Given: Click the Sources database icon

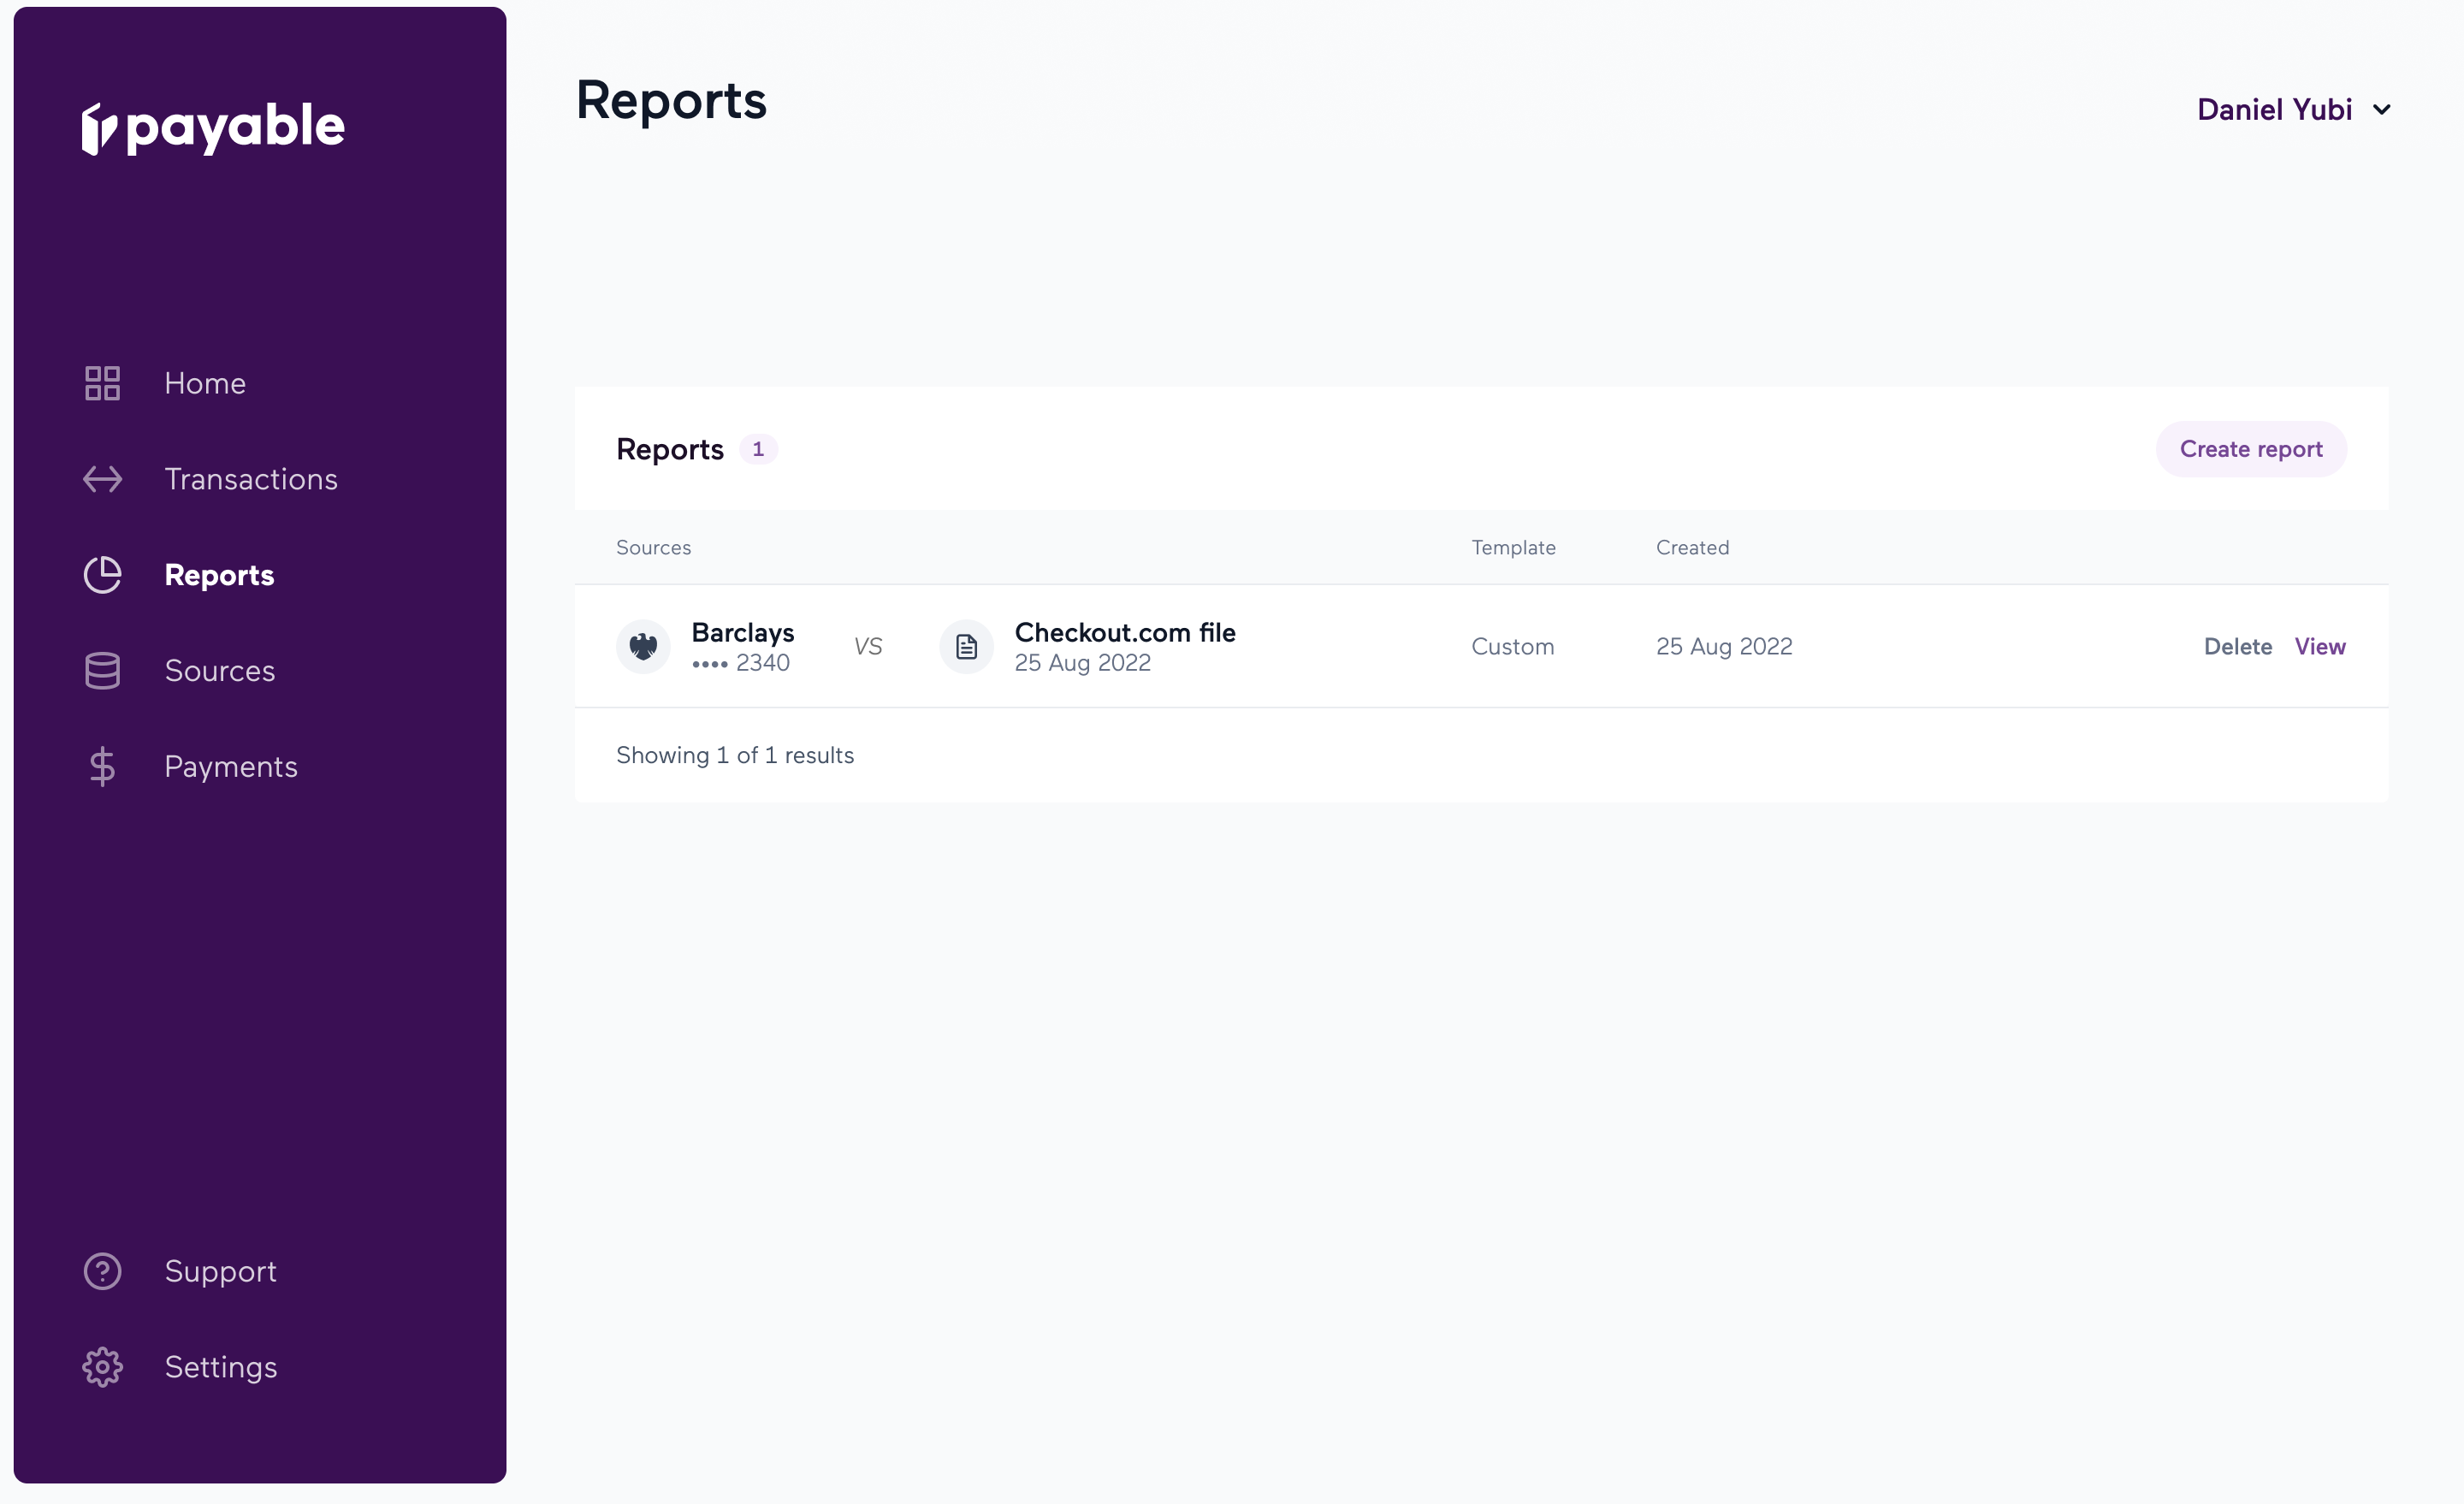Looking at the screenshot, I should pyautogui.click(x=102, y=671).
